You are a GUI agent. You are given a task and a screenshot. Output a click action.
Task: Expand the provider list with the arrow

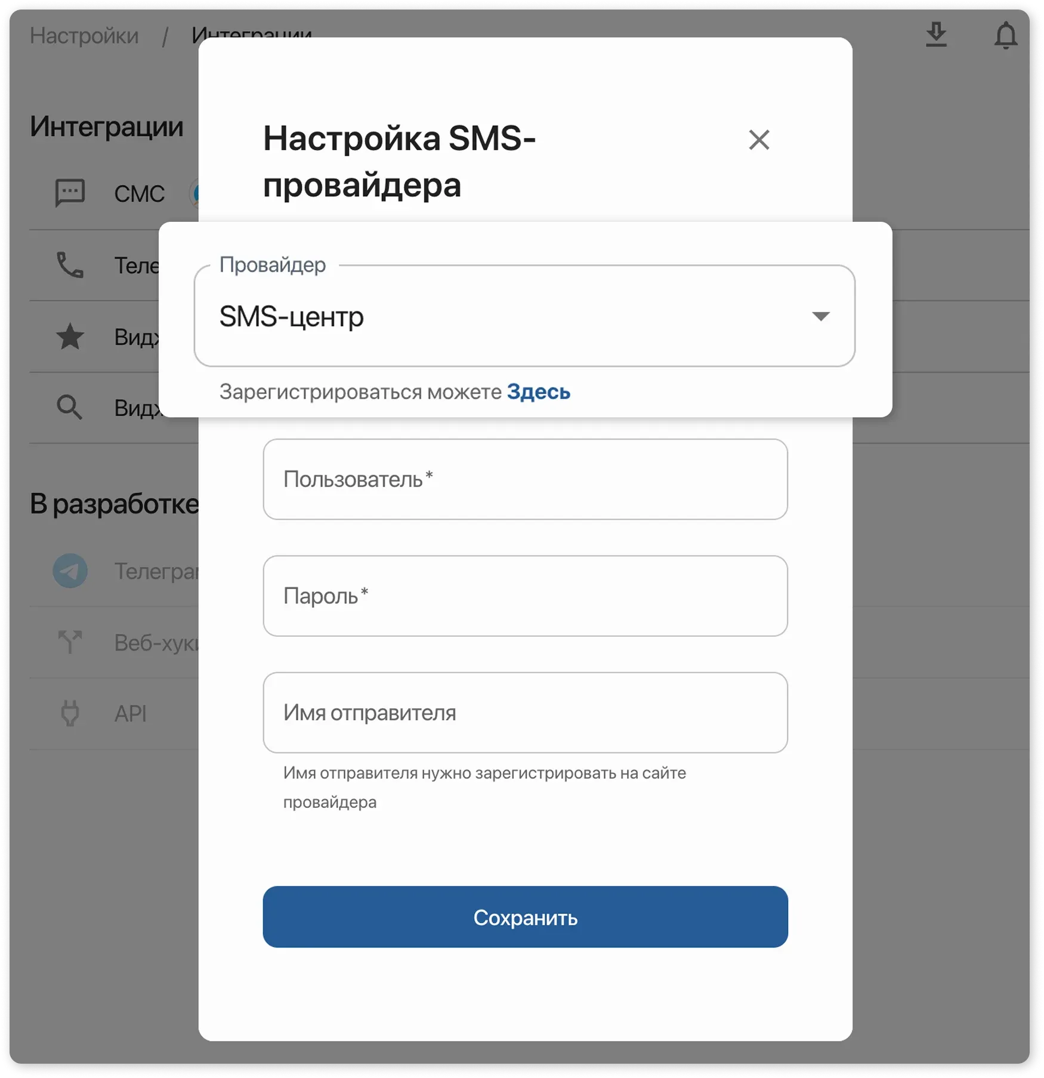(822, 317)
